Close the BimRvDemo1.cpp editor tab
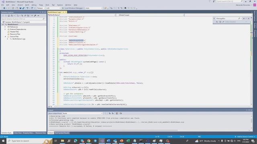This screenshot has width=257, height=144. click(66, 12)
